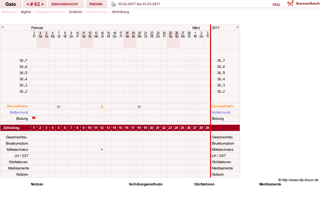Select cycle day 24 cell

click(176, 128)
